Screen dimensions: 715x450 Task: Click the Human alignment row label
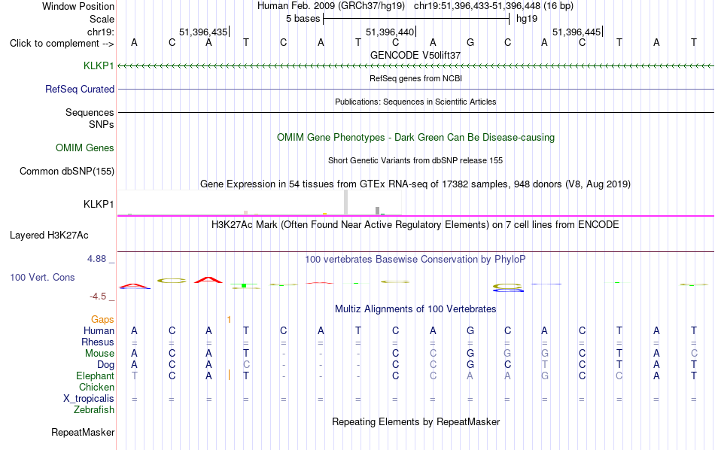pos(99,330)
